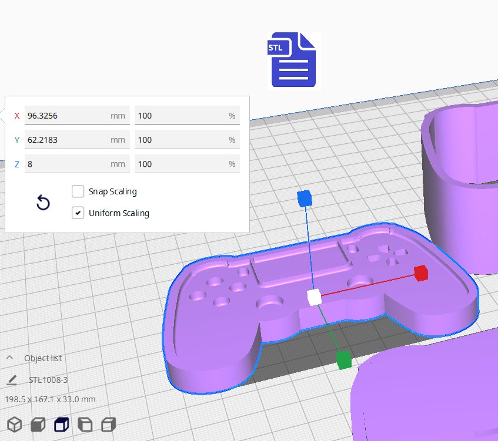The height and width of the screenshot is (441, 498).
Task: Select the 3D perspective view cube icon
Action: [x=15, y=424]
